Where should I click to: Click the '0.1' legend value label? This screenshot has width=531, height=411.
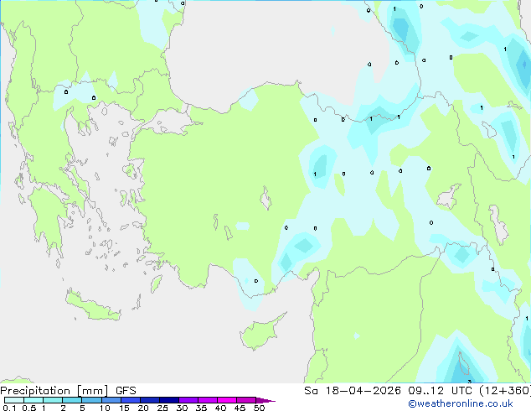click(x=9, y=408)
